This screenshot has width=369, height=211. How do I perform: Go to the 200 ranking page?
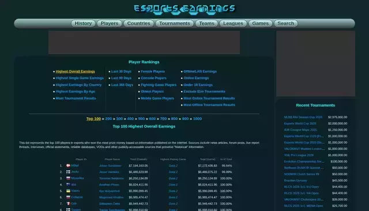(108, 119)
